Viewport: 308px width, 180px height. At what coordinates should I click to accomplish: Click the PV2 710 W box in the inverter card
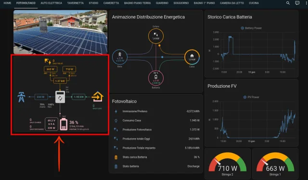click(69, 69)
